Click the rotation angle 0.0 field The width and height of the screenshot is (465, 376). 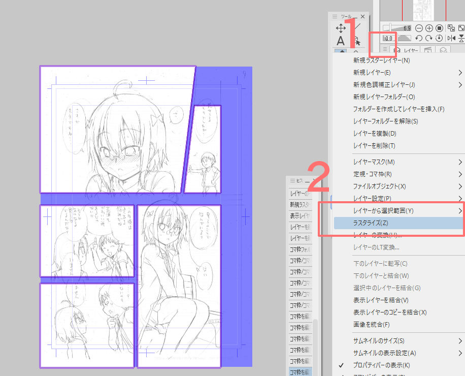[389, 38]
